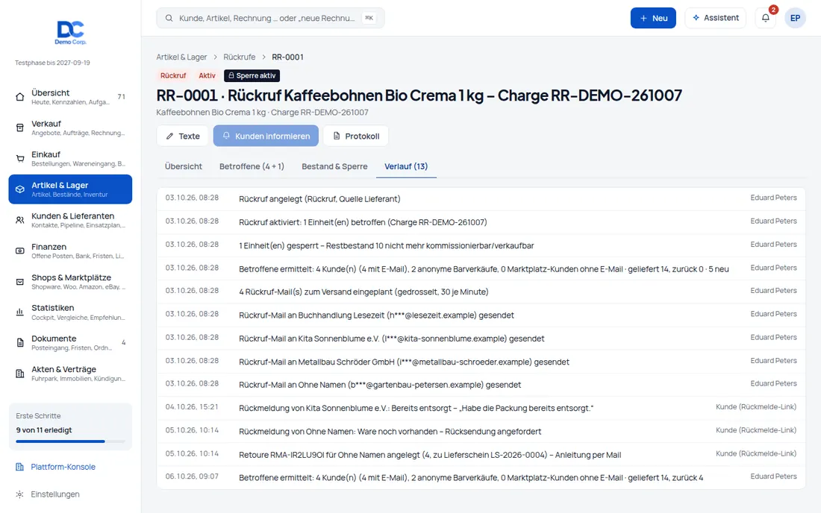Click the pencil icon on Texte

169,136
